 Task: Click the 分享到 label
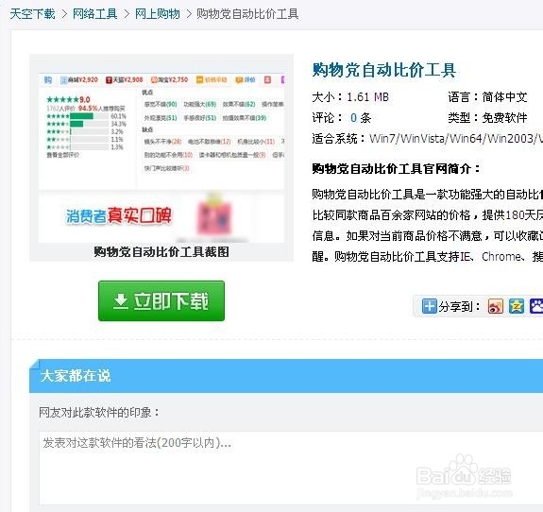pyautogui.click(x=460, y=306)
